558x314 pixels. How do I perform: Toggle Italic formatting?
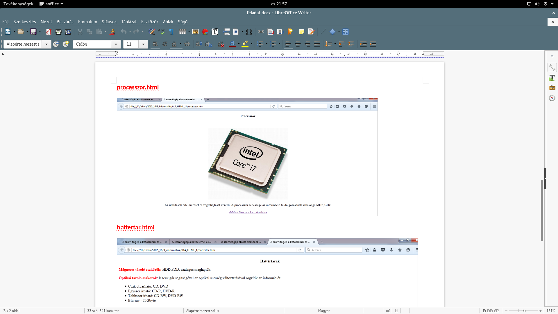(165, 44)
